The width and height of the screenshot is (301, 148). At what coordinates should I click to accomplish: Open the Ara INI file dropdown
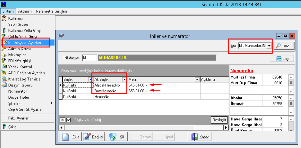(x=269, y=46)
